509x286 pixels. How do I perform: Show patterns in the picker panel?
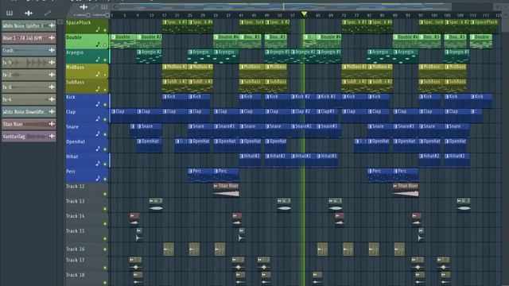(10, 13)
